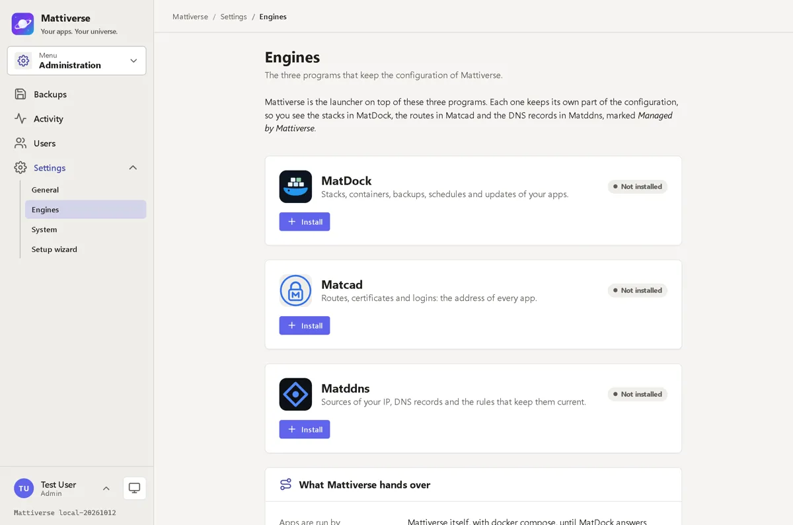Click the Mattiverse local-20261012 version text
The height and width of the screenshot is (525, 793).
(x=65, y=512)
